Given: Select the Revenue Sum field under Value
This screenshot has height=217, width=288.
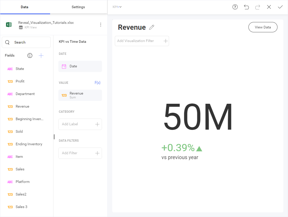Looking at the screenshot, I should coord(80,95).
